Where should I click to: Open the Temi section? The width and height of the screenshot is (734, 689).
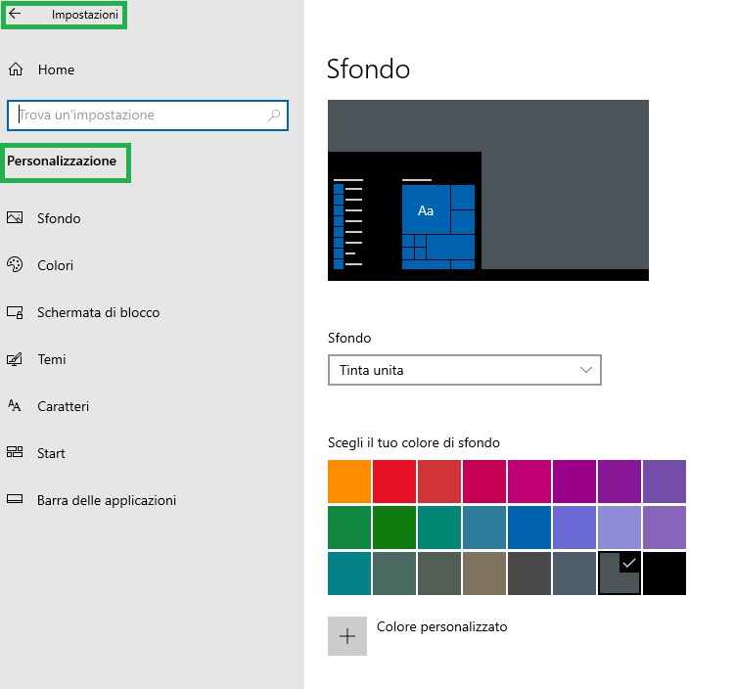52,359
